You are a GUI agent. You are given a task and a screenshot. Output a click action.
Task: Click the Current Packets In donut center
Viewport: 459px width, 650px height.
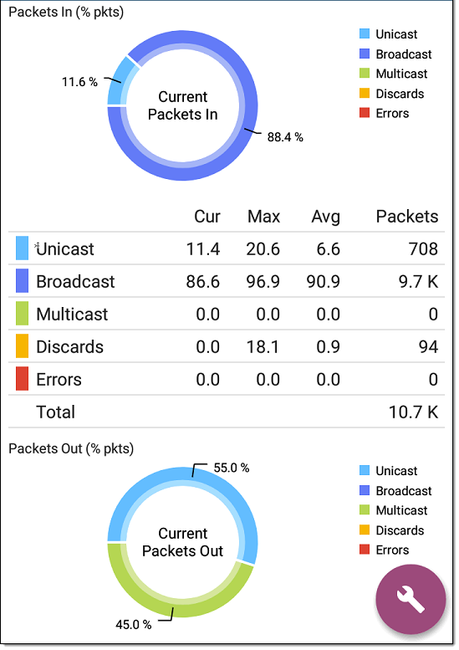183,105
